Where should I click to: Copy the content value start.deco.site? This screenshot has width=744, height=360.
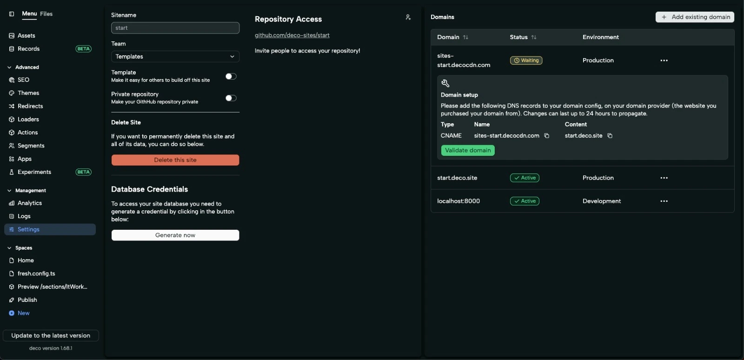point(610,136)
